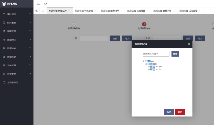Click the 导入 button next to 源
214x125 pixels.
point(127,38)
